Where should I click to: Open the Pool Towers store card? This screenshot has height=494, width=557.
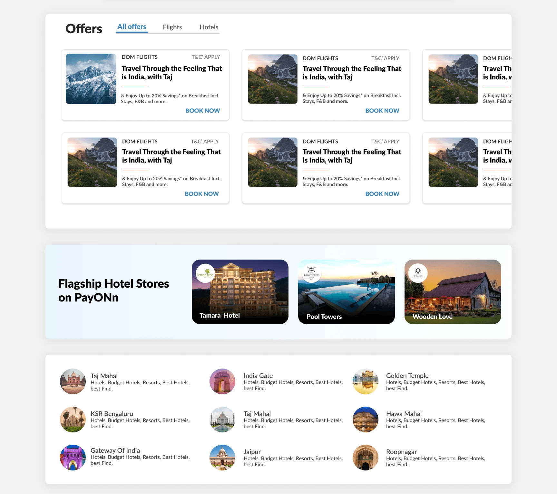[347, 292]
